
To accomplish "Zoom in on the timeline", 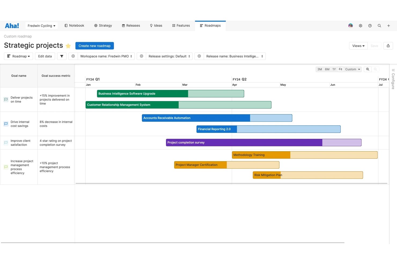I will 368,69.
